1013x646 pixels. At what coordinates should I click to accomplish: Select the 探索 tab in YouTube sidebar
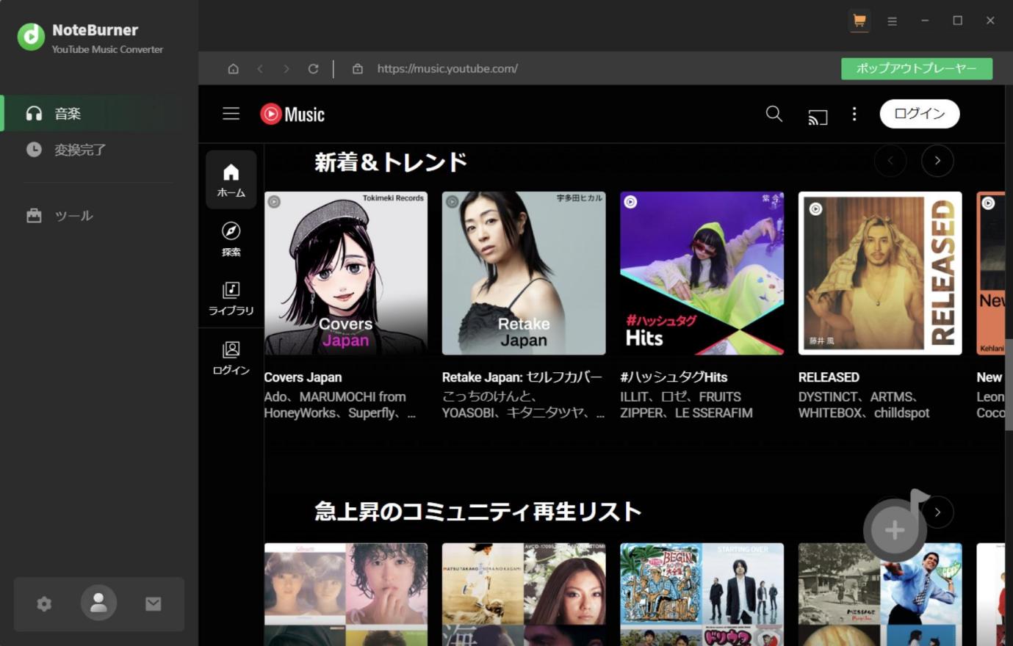tap(231, 239)
